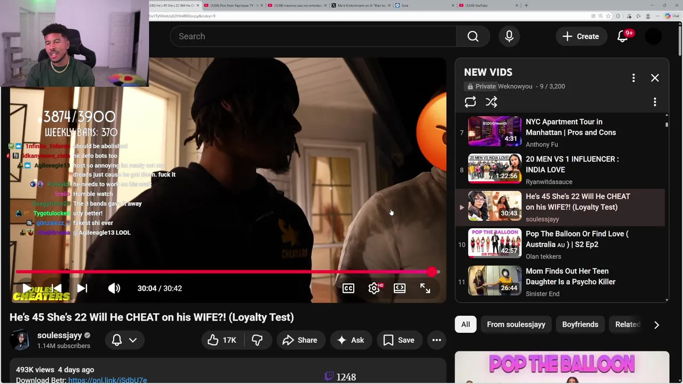Viewport: 683px width, 384px height.
Task: Open 20 MEN VS 1 INFLUENCER title
Action: [572, 164]
